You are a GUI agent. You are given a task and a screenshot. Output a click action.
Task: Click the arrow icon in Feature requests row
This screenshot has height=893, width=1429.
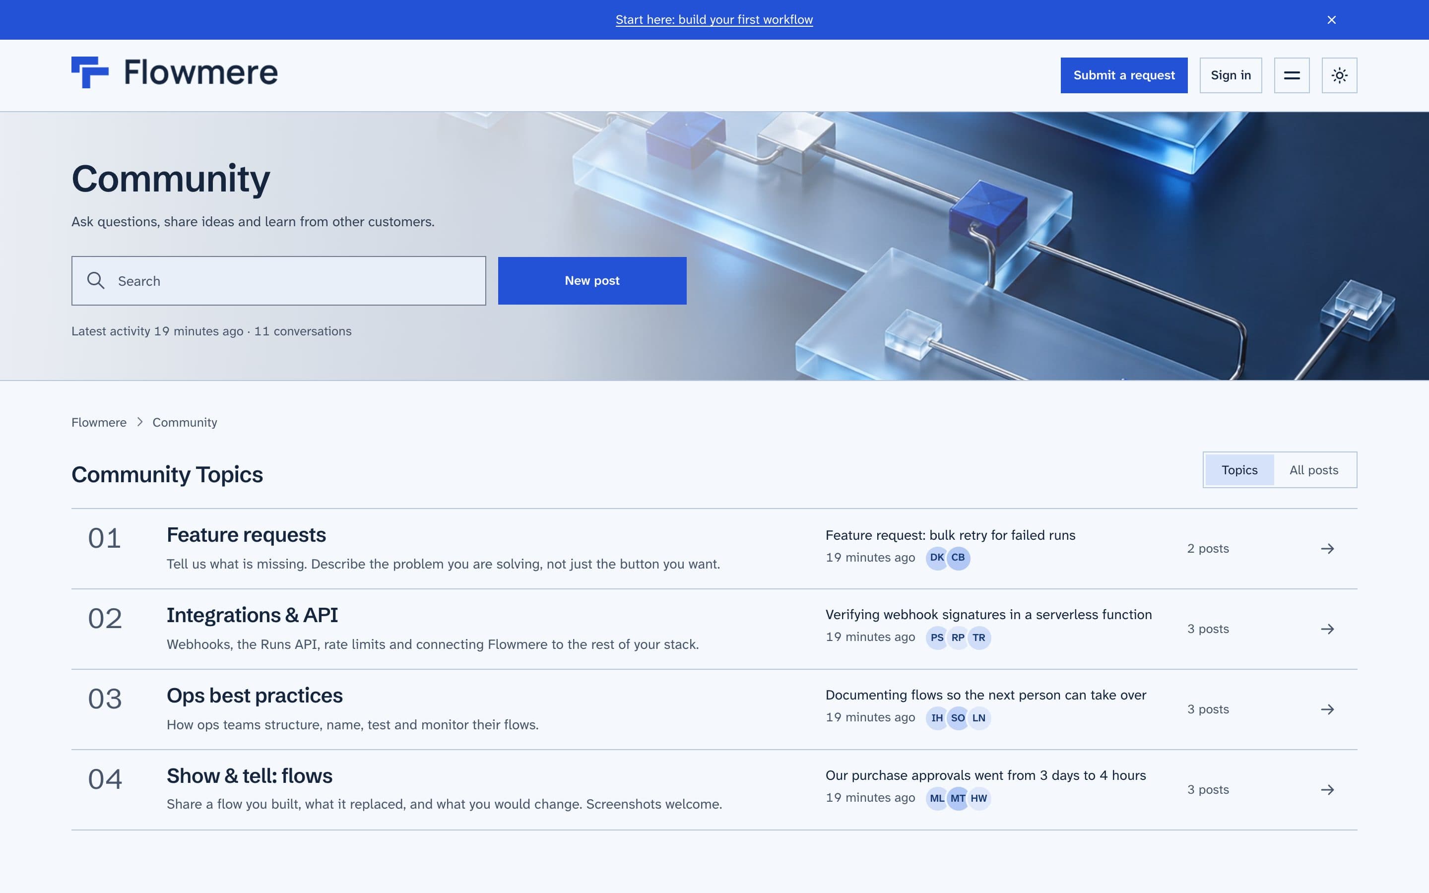[1327, 549]
